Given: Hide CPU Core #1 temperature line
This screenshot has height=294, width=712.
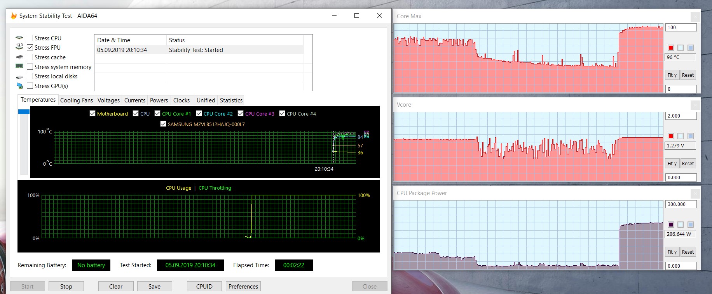Looking at the screenshot, I should pyautogui.click(x=157, y=113).
